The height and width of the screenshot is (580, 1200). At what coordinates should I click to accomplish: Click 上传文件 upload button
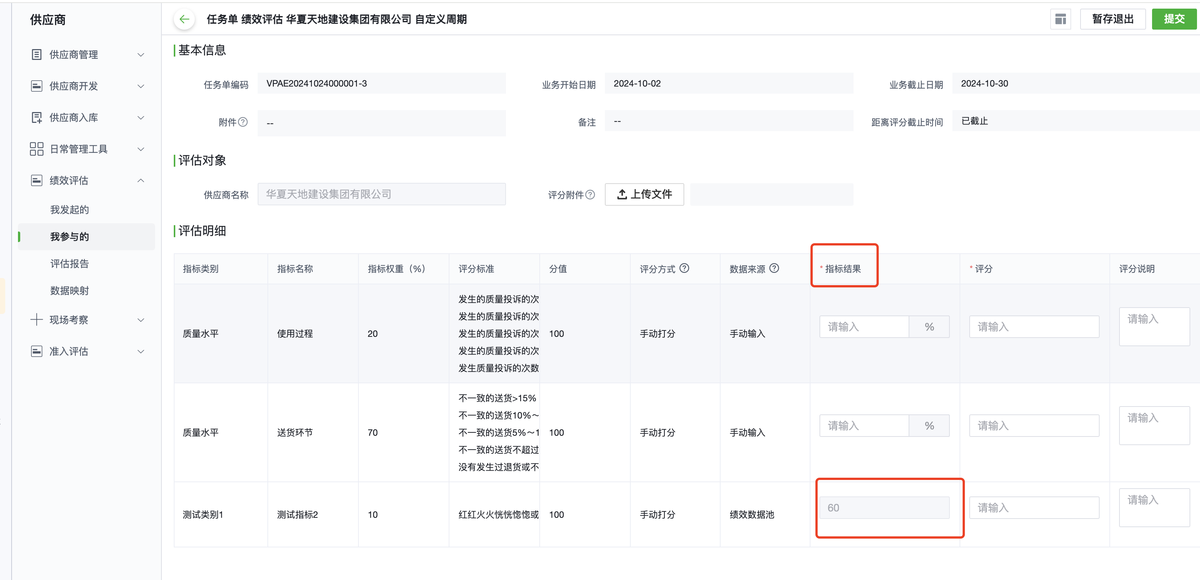(644, 194)
